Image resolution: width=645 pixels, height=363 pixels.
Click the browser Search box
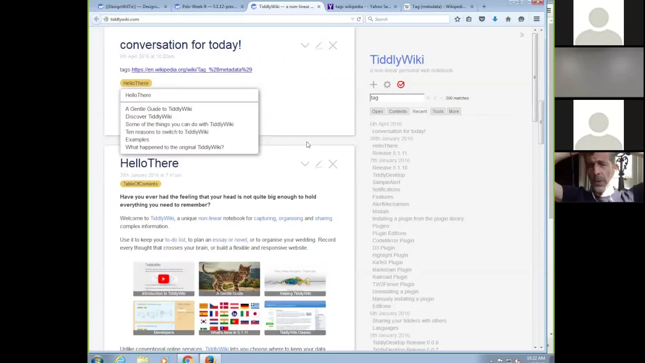(408, 19)
